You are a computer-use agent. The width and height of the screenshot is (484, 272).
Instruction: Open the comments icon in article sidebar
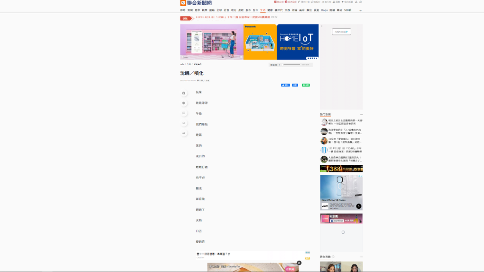pyautogui.click(x=184, y=113)
